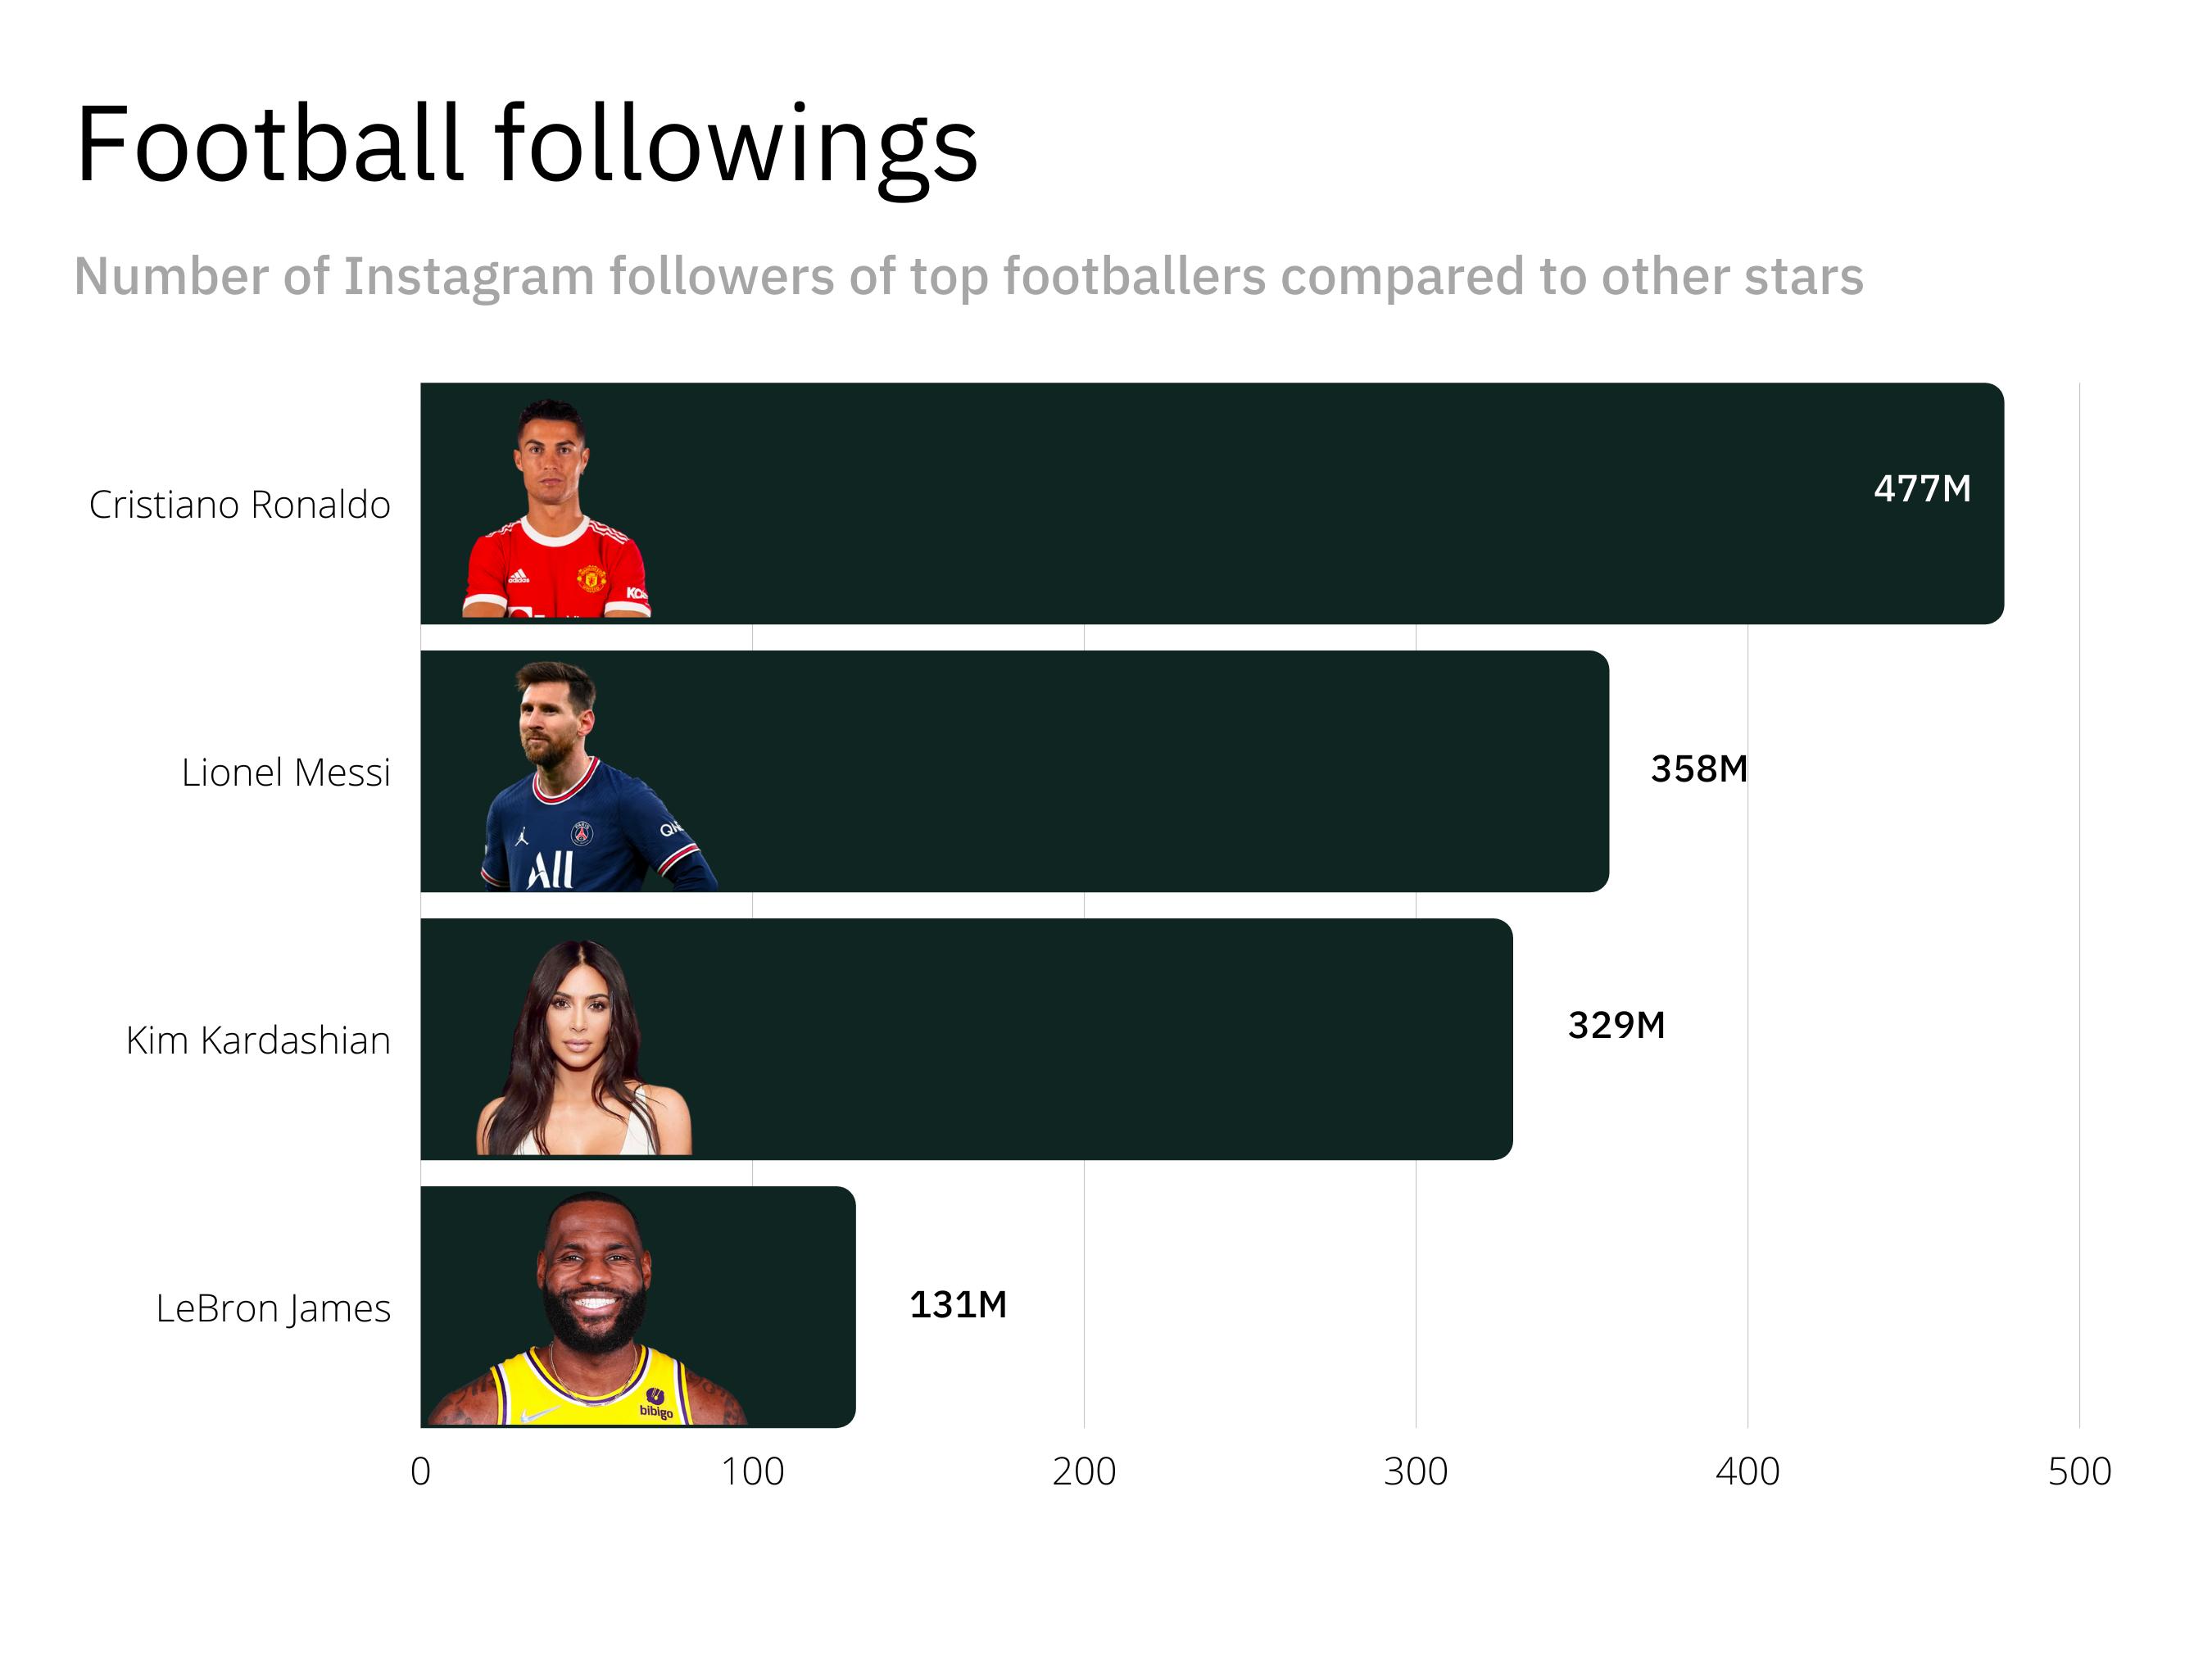The height and width of the screenshot is (1659, 2212).
Task: Click the 0 tick on the x-axis
Action: (421, 1472)
